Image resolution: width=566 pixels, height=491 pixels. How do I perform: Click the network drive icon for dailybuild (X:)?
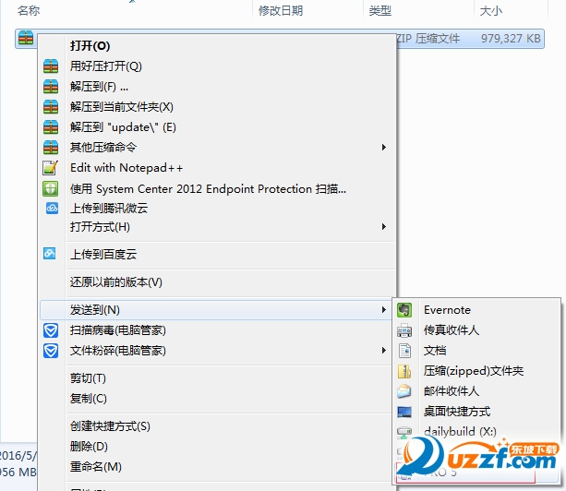[x=404, y=432]
